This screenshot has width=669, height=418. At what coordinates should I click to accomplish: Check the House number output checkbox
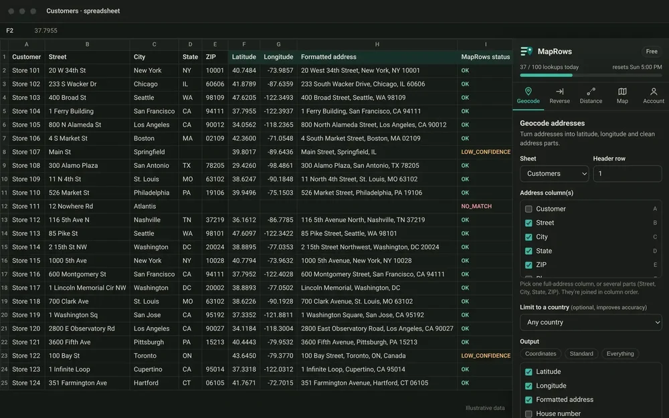click(529, 414)
